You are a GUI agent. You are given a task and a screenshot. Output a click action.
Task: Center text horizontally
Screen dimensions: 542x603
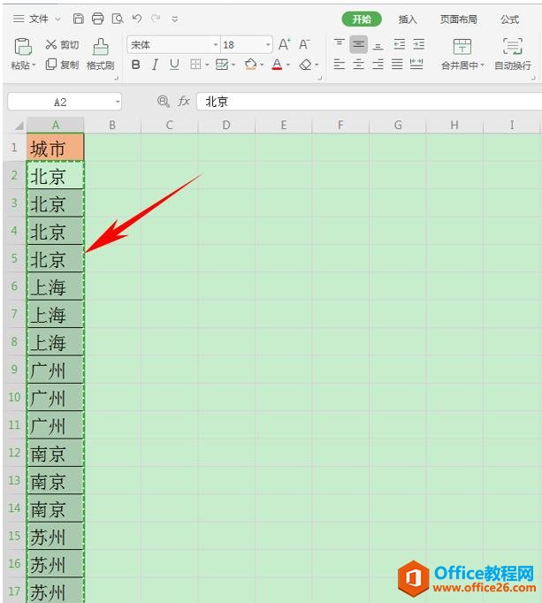click(x=358, y=65)
